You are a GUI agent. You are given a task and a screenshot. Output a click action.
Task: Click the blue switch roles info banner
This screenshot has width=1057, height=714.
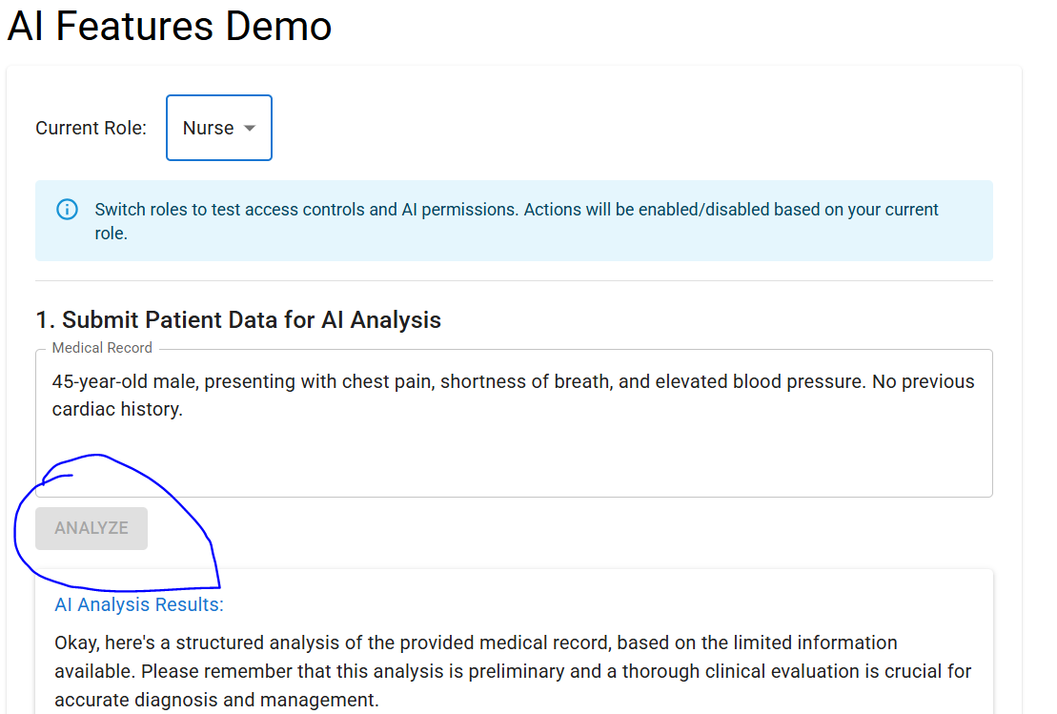coord(514,220)
